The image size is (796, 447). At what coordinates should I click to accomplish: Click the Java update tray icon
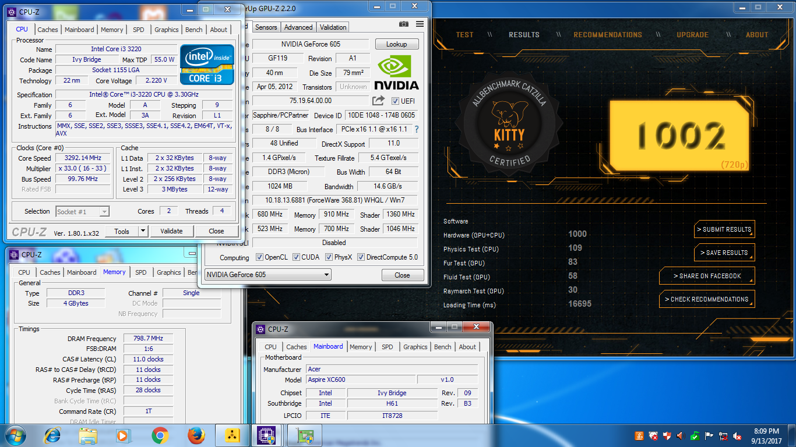tap(639, 436)
